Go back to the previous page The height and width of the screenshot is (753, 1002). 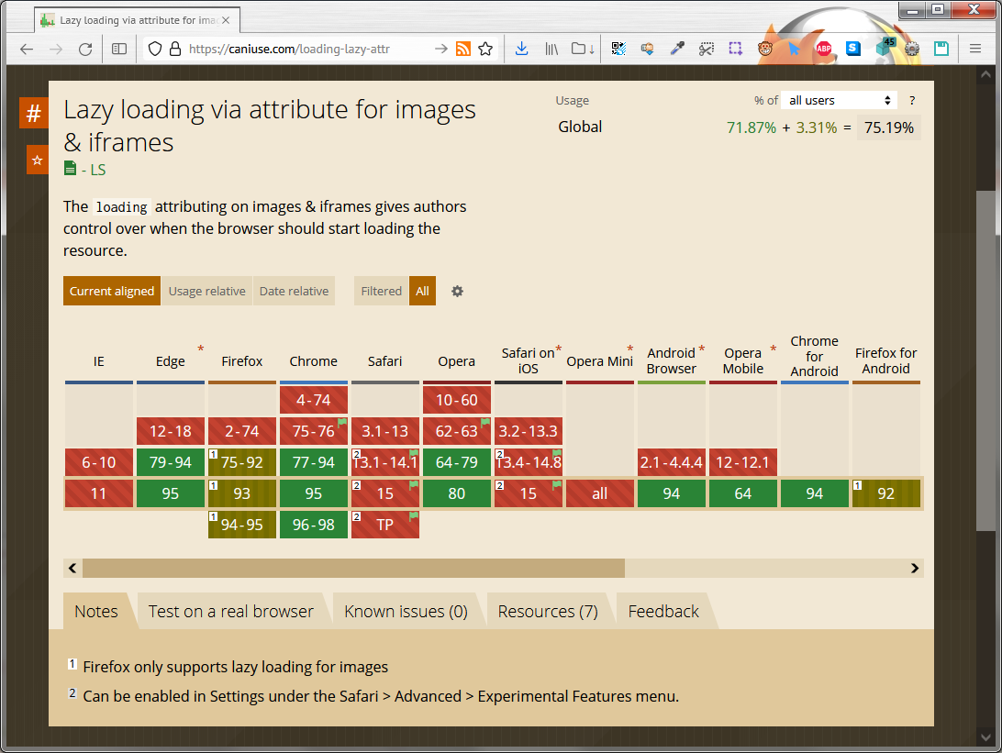[27, 50]
